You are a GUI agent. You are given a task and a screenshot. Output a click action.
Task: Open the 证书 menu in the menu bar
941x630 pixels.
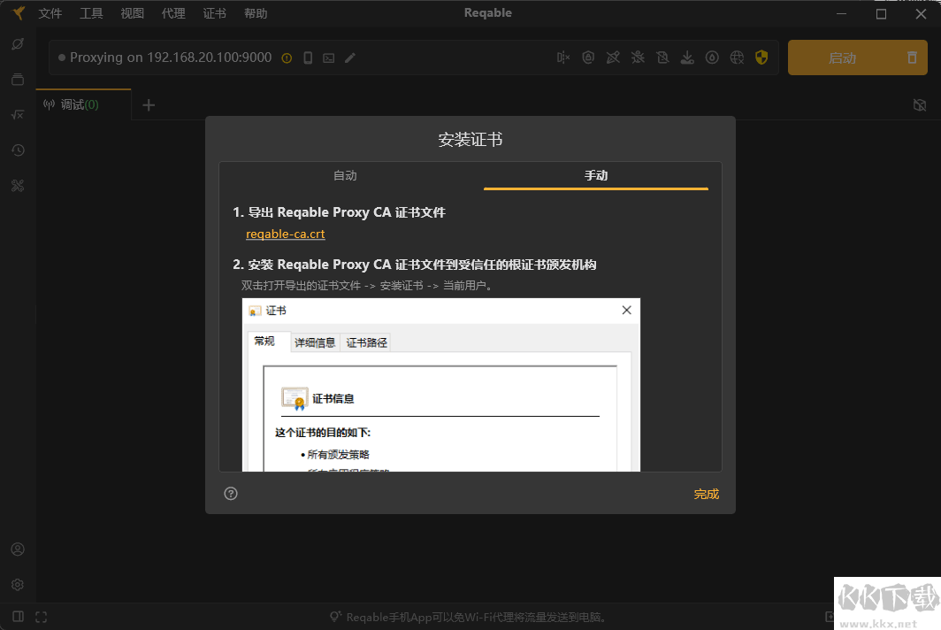(x=214, y=13)
